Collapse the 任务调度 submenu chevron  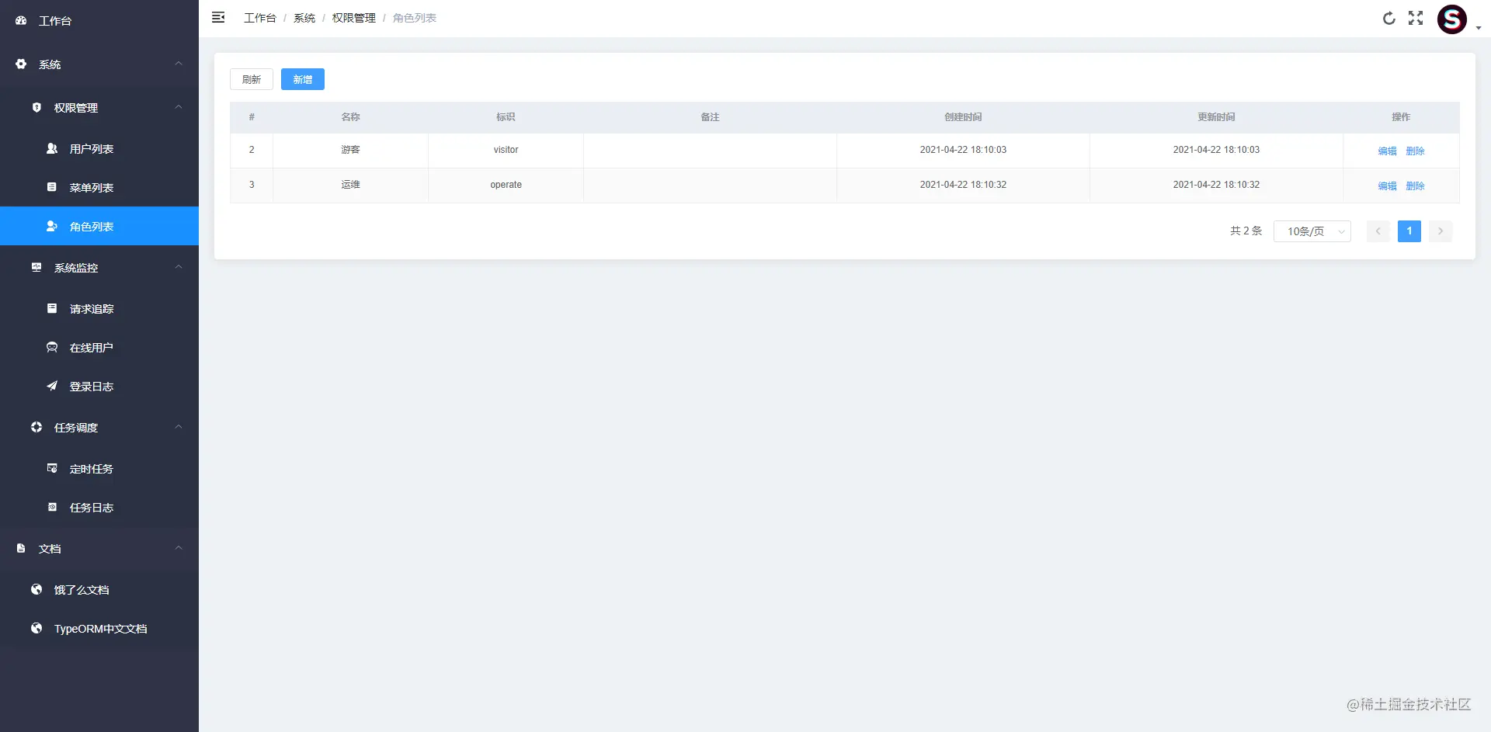[179, 427]
